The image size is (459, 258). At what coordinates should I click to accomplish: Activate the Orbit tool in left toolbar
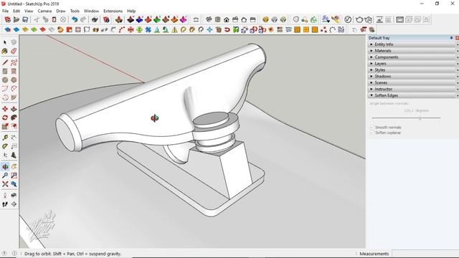click(x=5, y=167)
